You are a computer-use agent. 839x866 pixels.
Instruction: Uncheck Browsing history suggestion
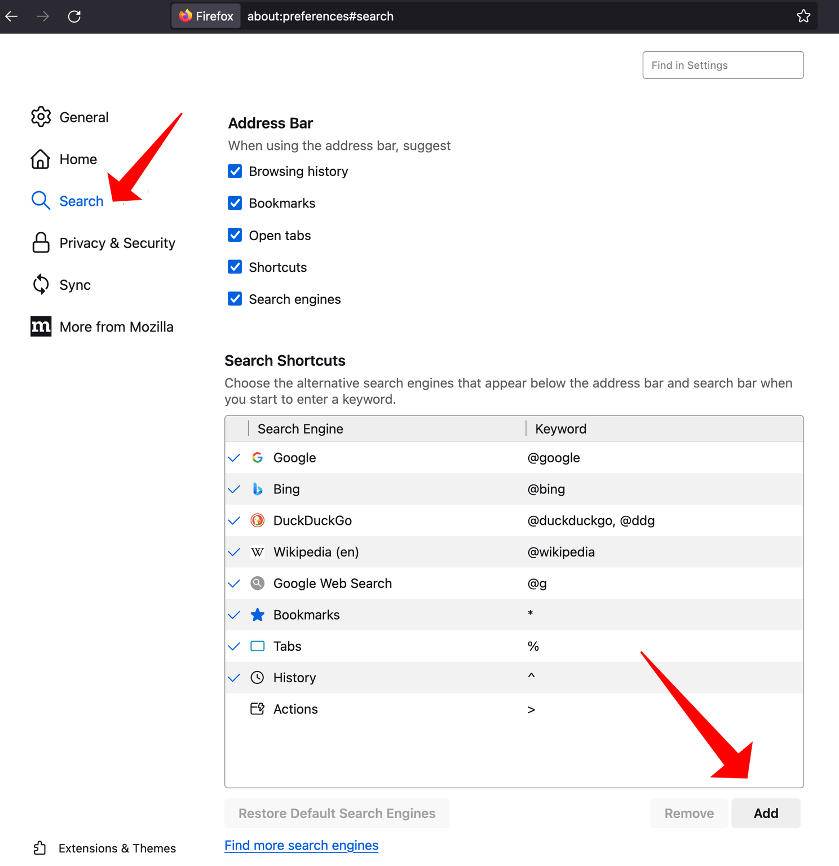pos(235,171)
